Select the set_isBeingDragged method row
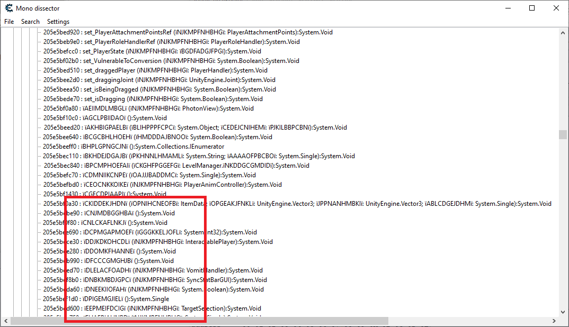Image resolution: width=569 pixels, height=327 pixels. pos(159,89)
